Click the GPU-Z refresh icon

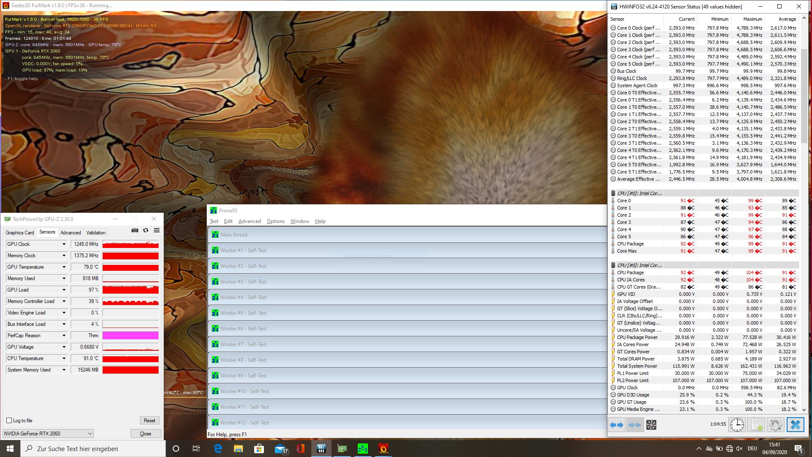[x=145, y=230]
